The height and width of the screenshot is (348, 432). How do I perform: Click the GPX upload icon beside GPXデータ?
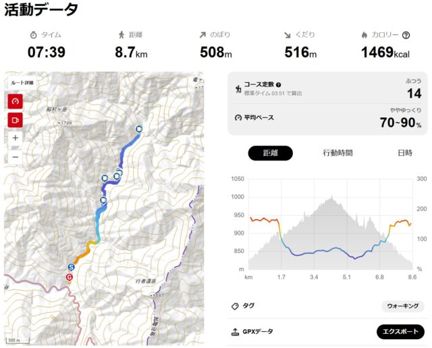(x=235, y=332)
